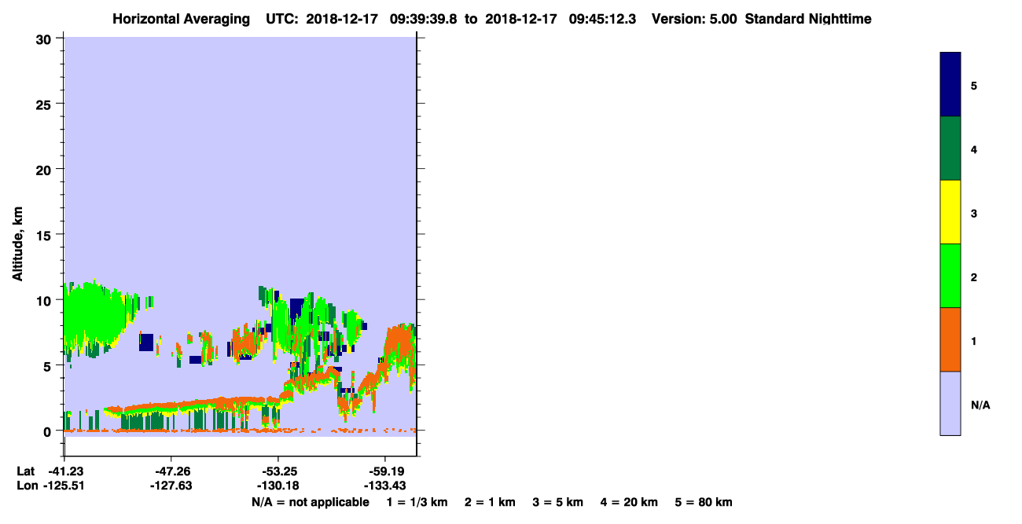Click the longitude value -130.18
Viewport: 1022px width, 524px height.
tap(277, 486)
